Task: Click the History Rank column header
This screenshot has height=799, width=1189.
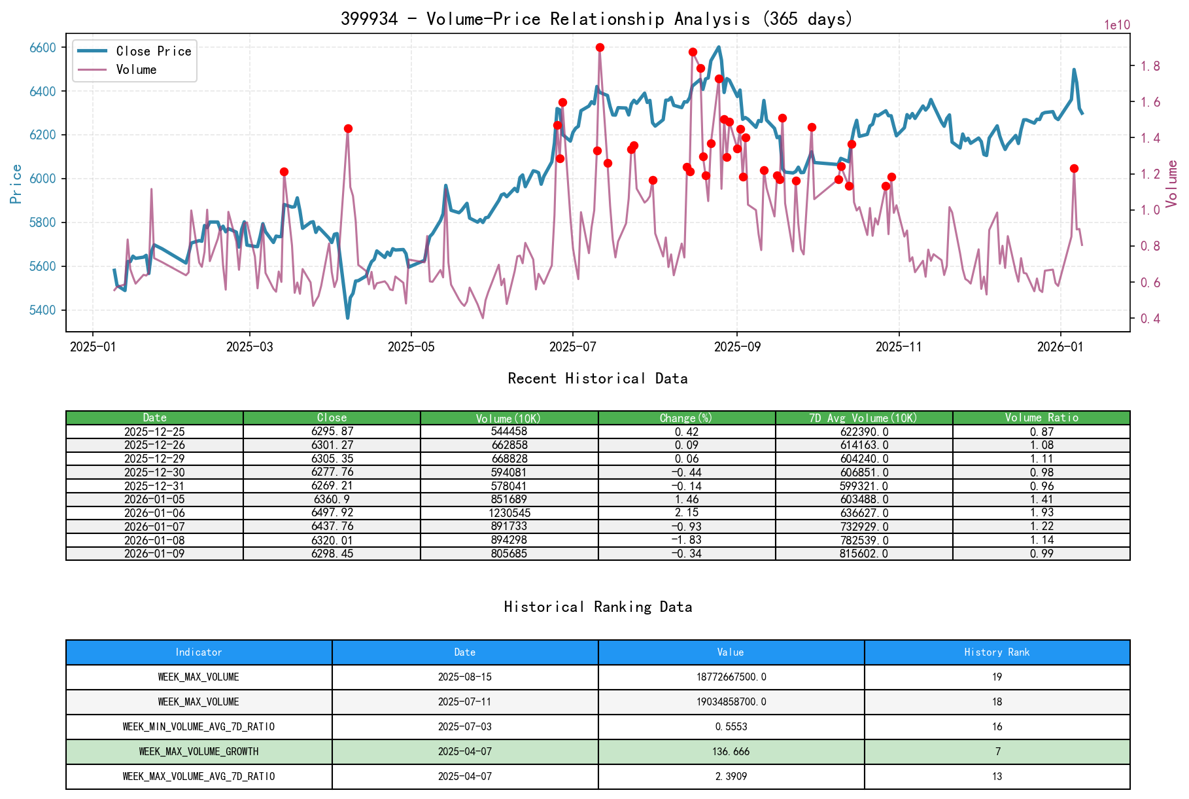Action: click(997, 652)
